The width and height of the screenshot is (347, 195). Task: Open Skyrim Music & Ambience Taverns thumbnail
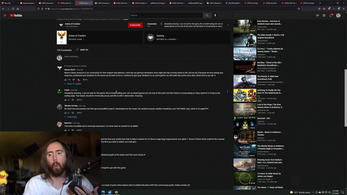tap(245, 137)
